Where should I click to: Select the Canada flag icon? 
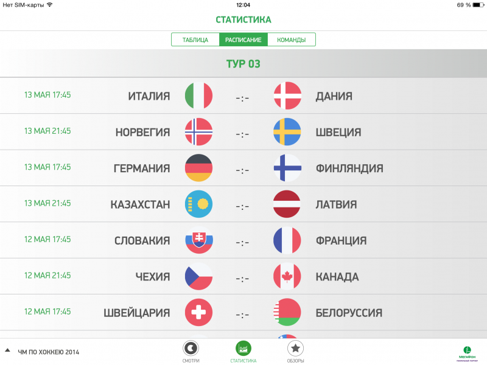pos(287,277)
